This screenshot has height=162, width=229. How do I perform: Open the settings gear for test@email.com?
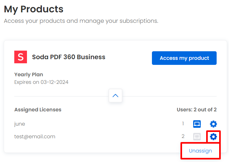pos(213,137)
